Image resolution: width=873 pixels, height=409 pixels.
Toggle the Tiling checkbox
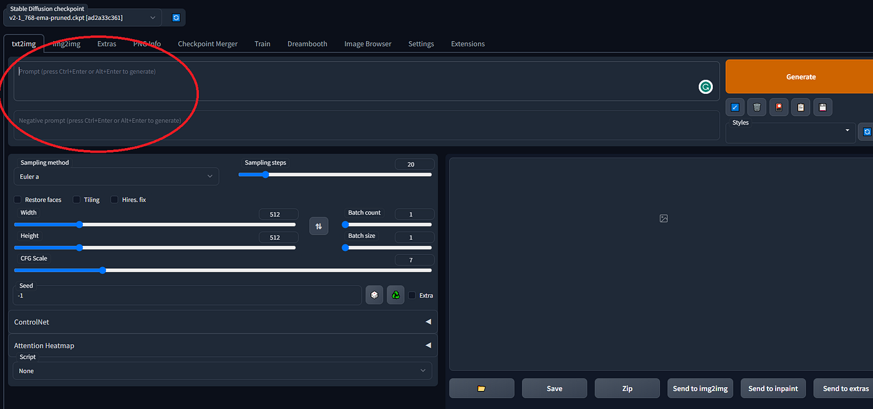click(x=77, y=200)
